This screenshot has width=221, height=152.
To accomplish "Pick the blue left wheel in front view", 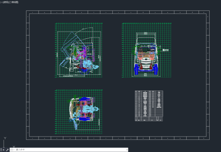I will [x=136, y=69].
